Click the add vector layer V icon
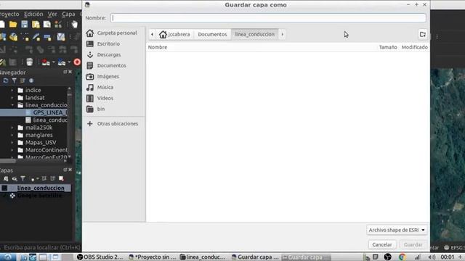The height and width of the screenshot is (261, 465). pos(61,37)
